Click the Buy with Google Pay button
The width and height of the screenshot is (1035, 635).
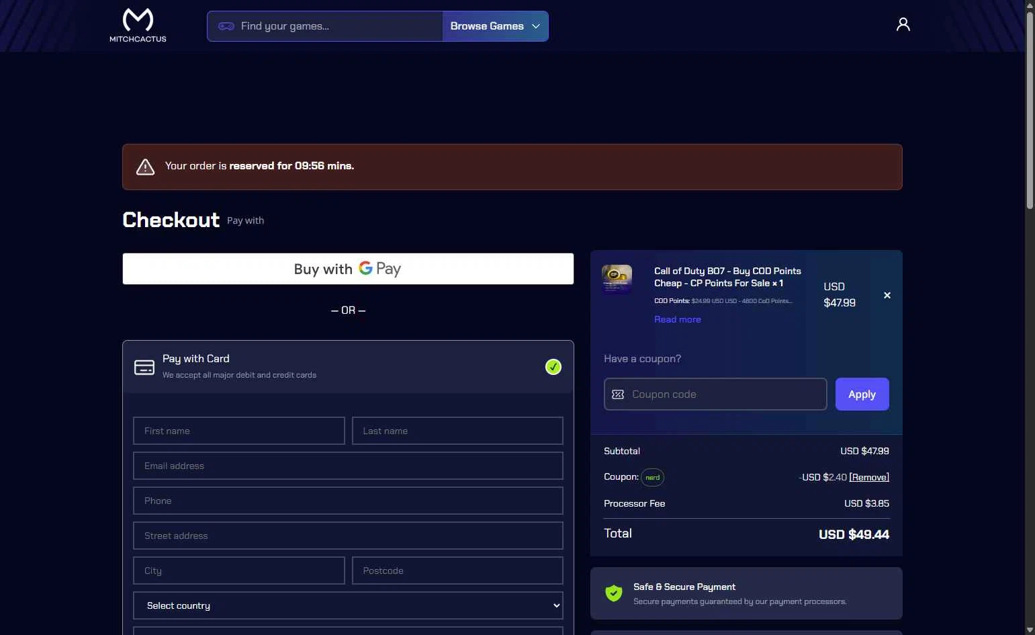tap(348, 269)
